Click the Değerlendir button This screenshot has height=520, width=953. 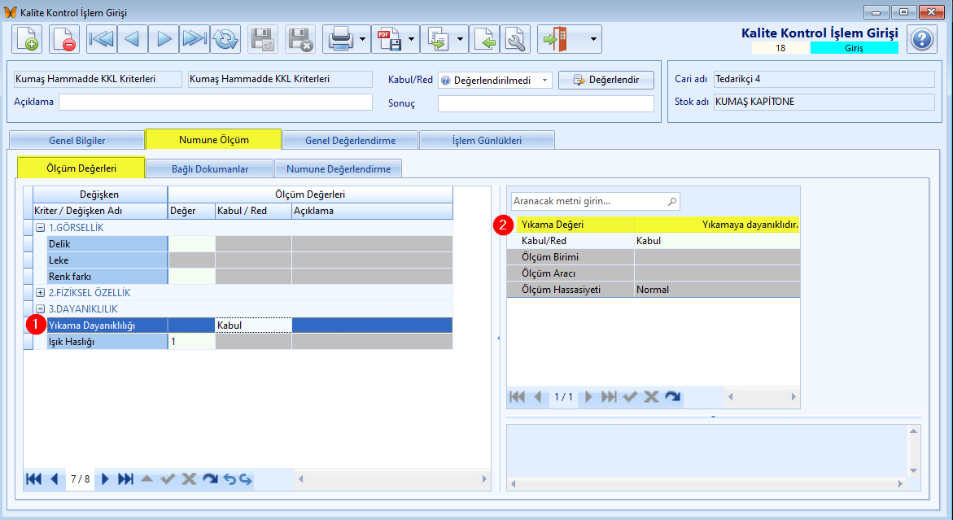point(606,80)
